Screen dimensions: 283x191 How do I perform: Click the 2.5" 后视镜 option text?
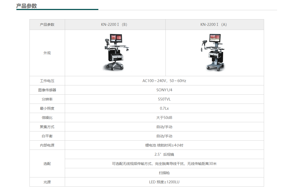(164, 154)
